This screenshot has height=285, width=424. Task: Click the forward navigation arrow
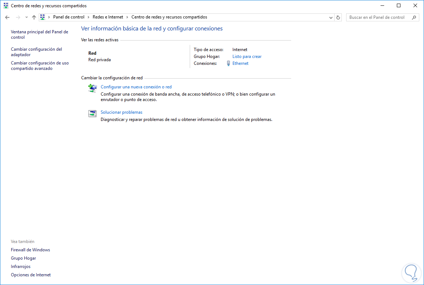pyautogui.click(x=18, y=17)
